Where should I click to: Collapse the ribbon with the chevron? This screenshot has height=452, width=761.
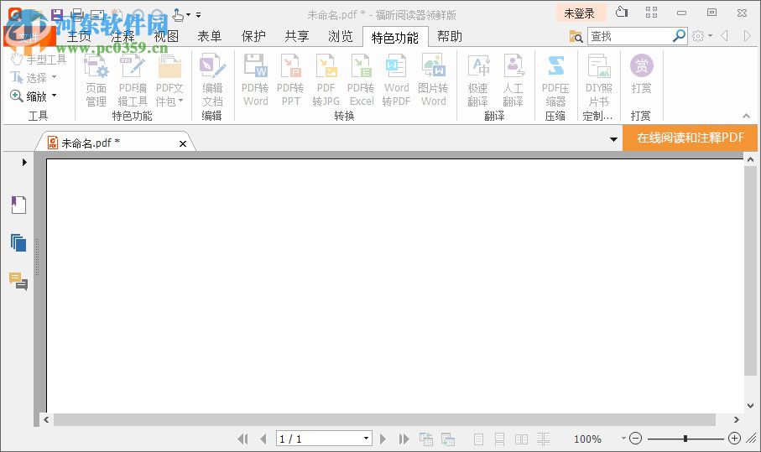click(x=746, y=116)
